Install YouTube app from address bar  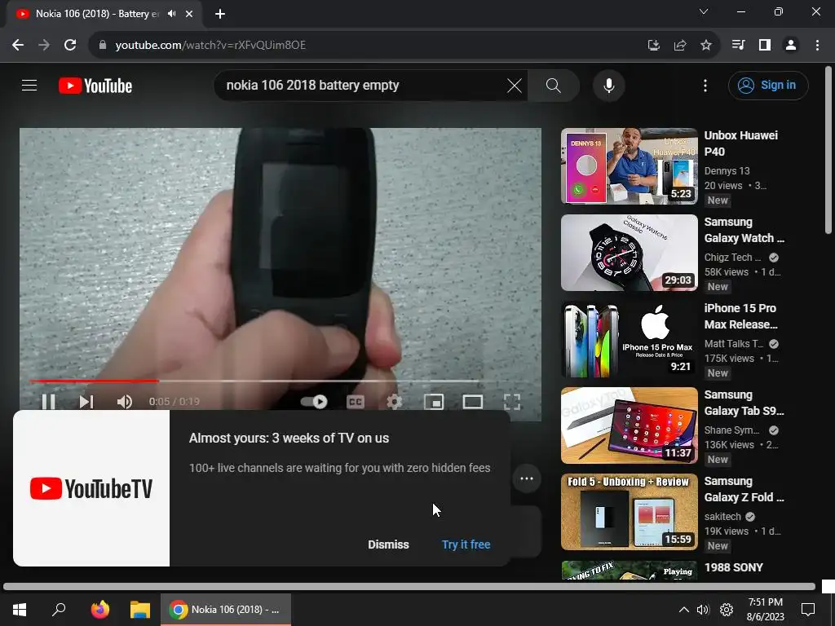[653, 46]
